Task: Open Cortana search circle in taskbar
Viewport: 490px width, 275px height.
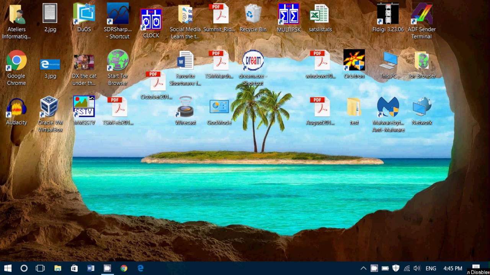Action: [x=24, y=268]
